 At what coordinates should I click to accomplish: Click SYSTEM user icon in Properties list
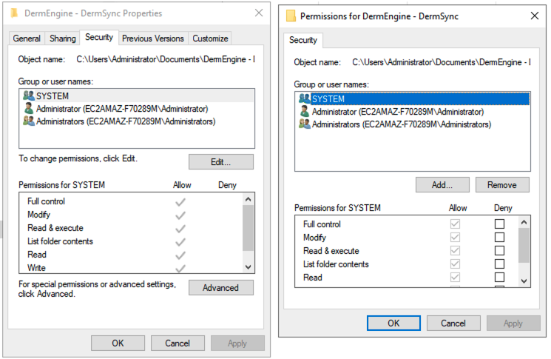(x=29, y=96)
